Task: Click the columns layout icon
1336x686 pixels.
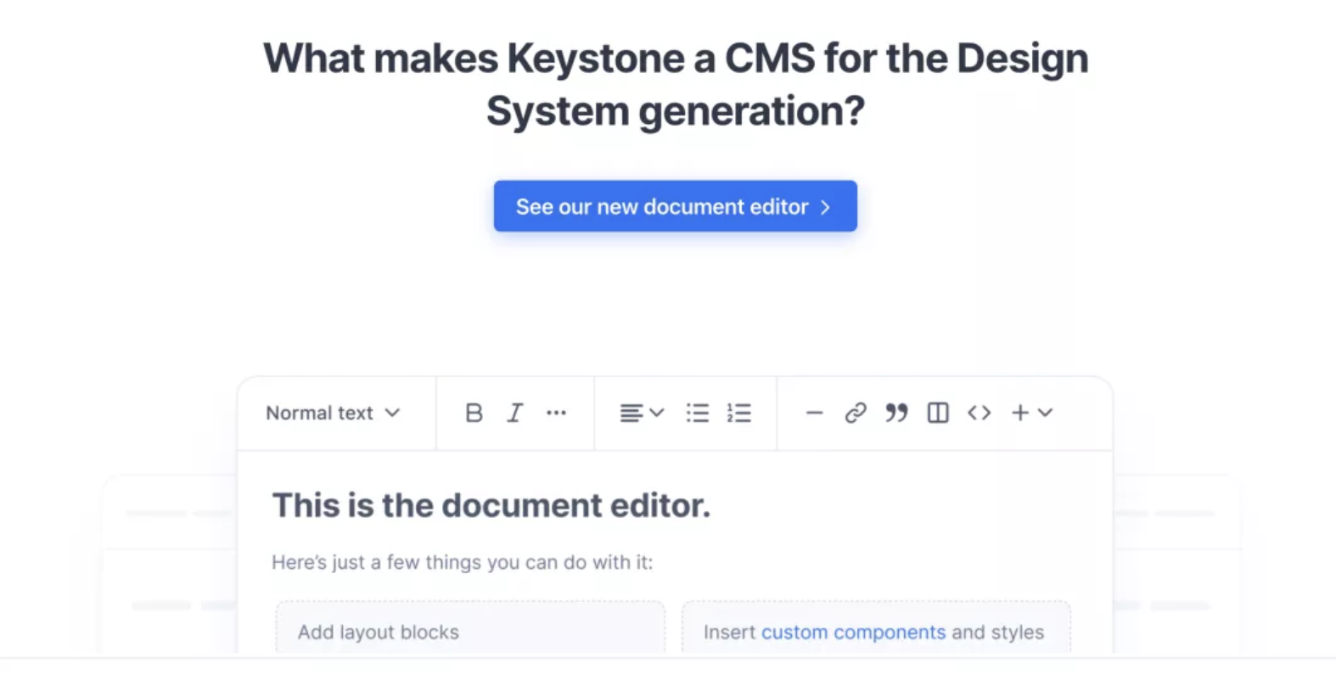Action: click(x=938, y=413)
